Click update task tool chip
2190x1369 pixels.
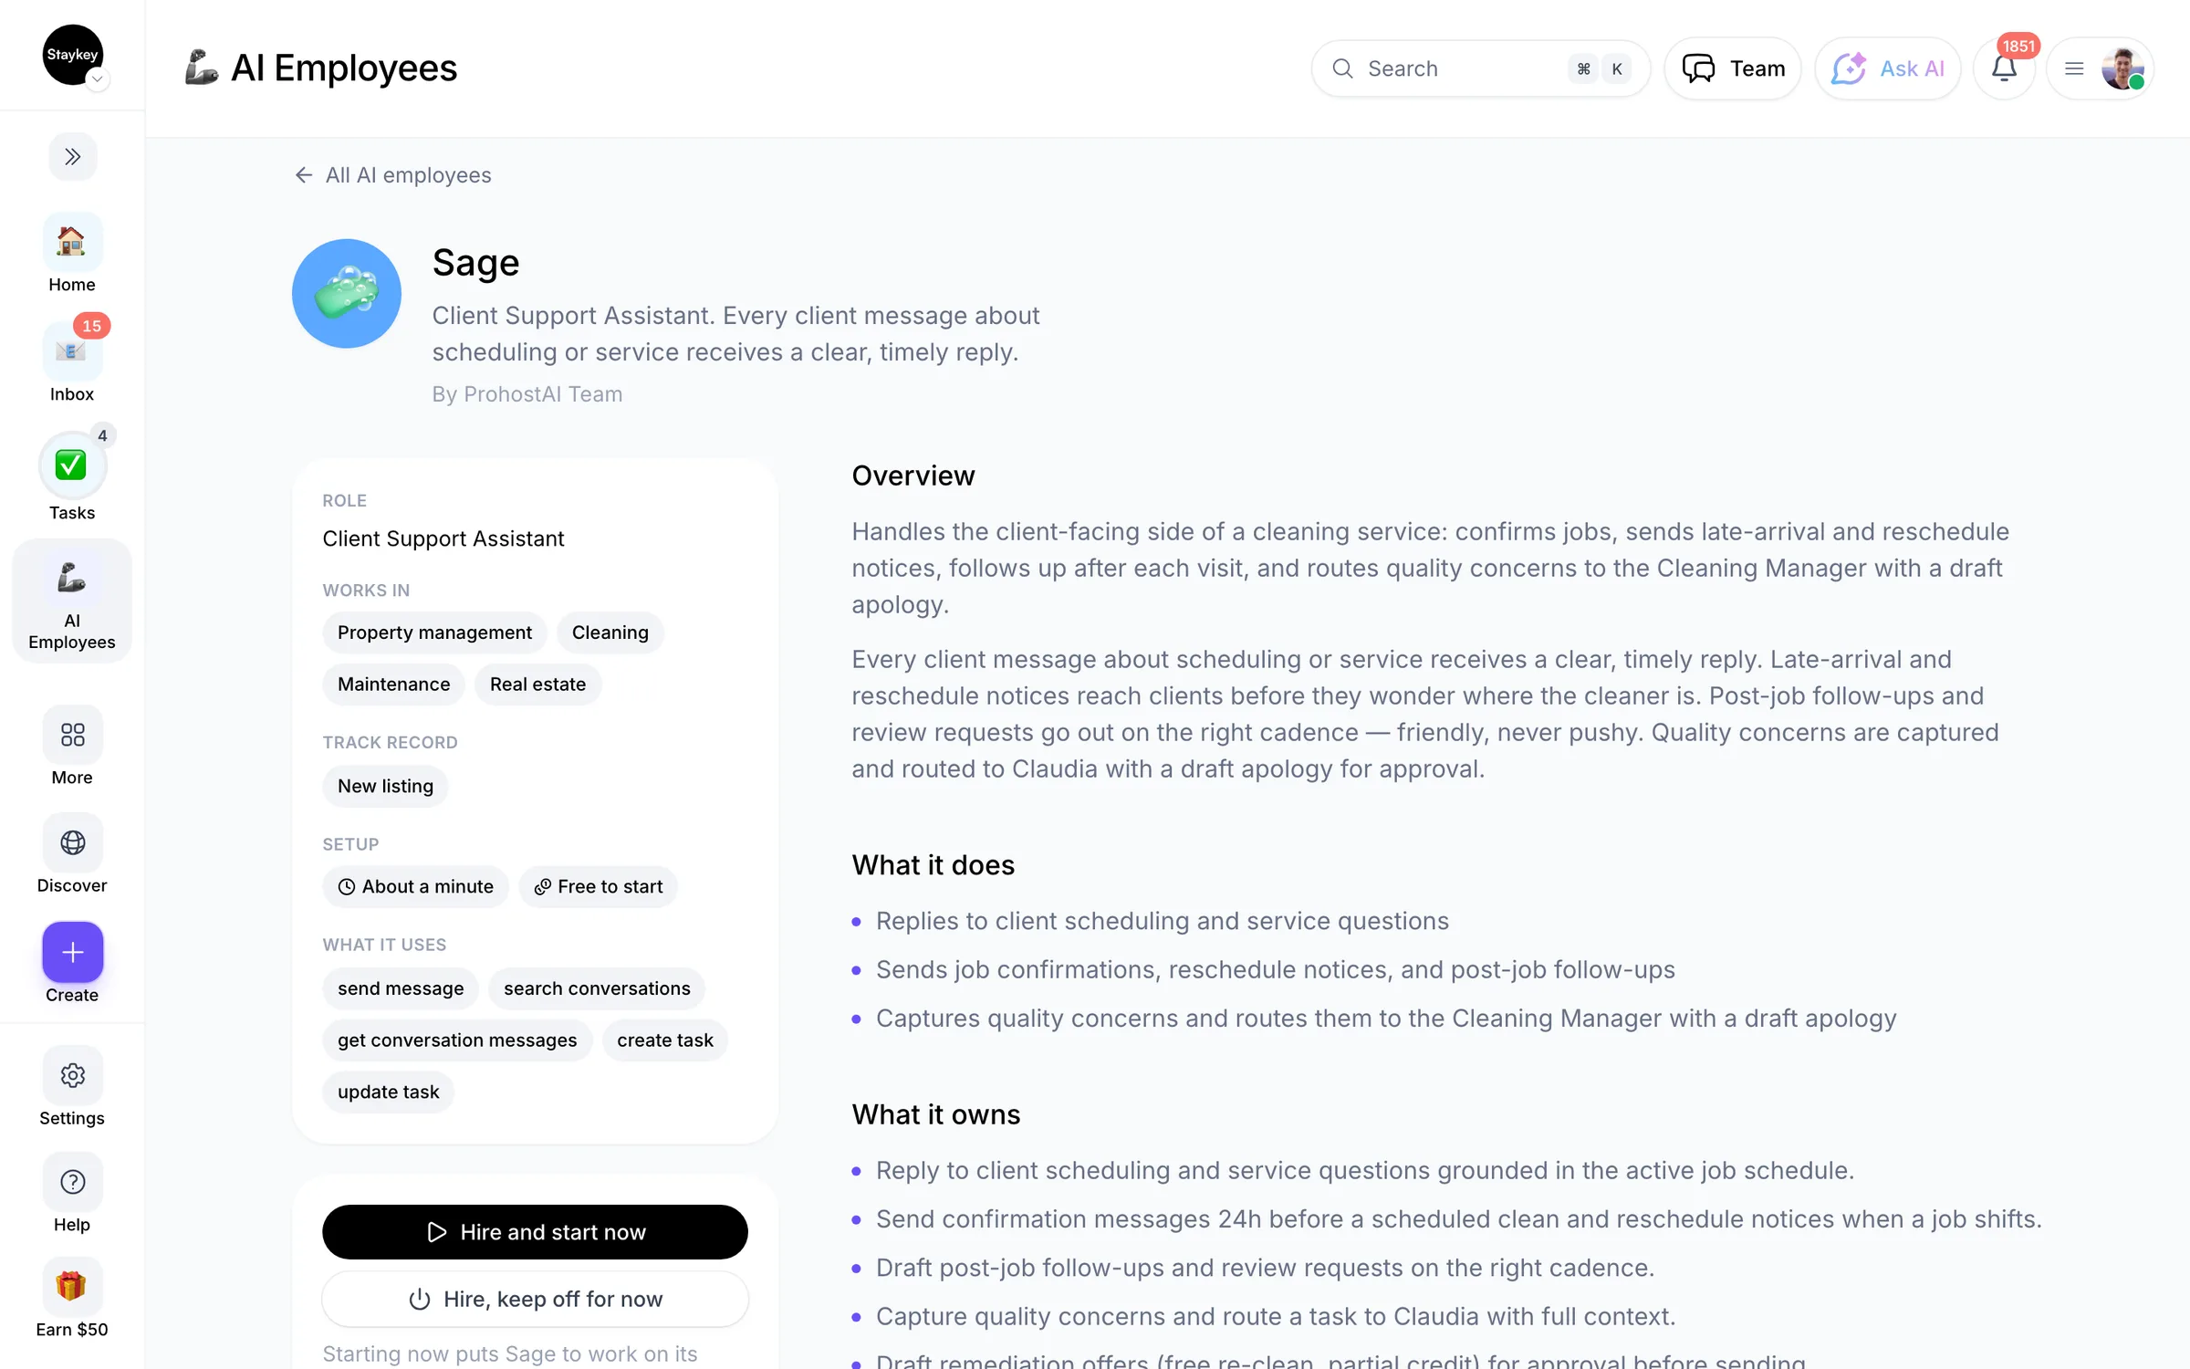388,1092
